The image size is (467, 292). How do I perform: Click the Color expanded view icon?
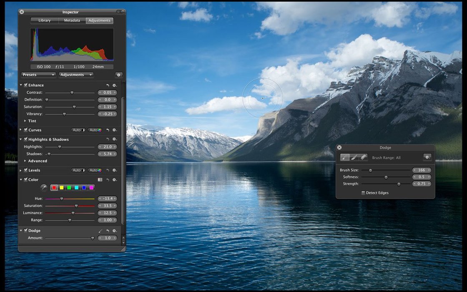click(100, 180)
